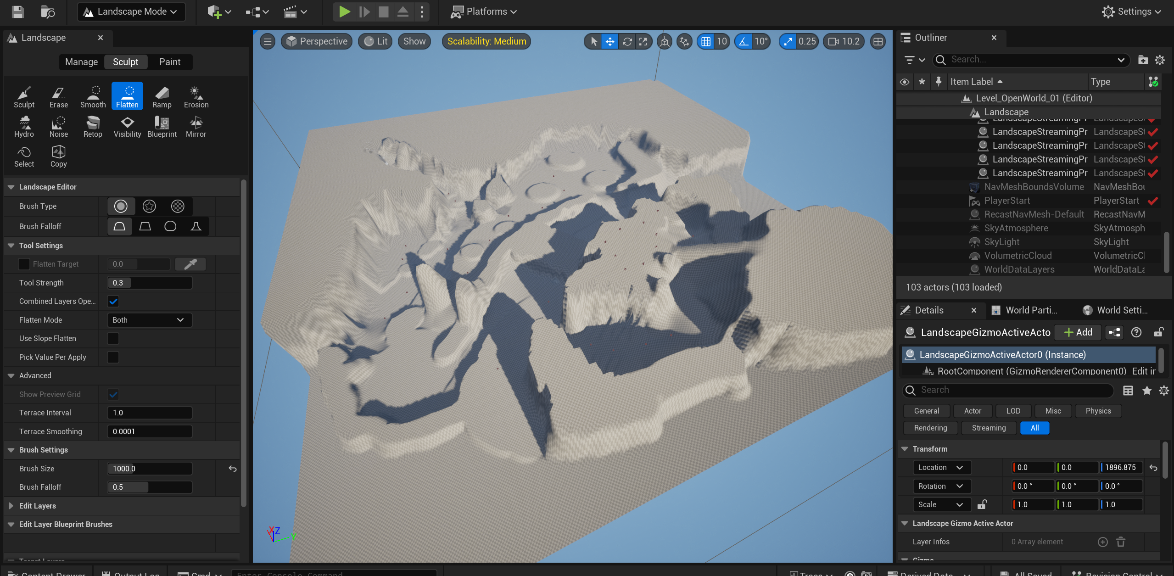Select the Sculpt brush tool
The width and height of the screenshot is (1174, 576).
tap(24, 97)
